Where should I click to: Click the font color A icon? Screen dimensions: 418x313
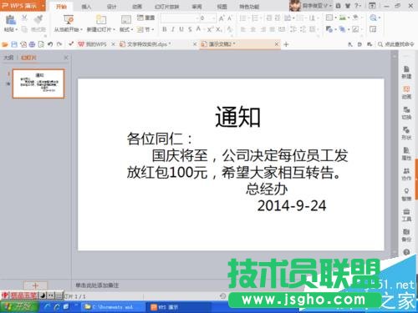coord(198,29)
